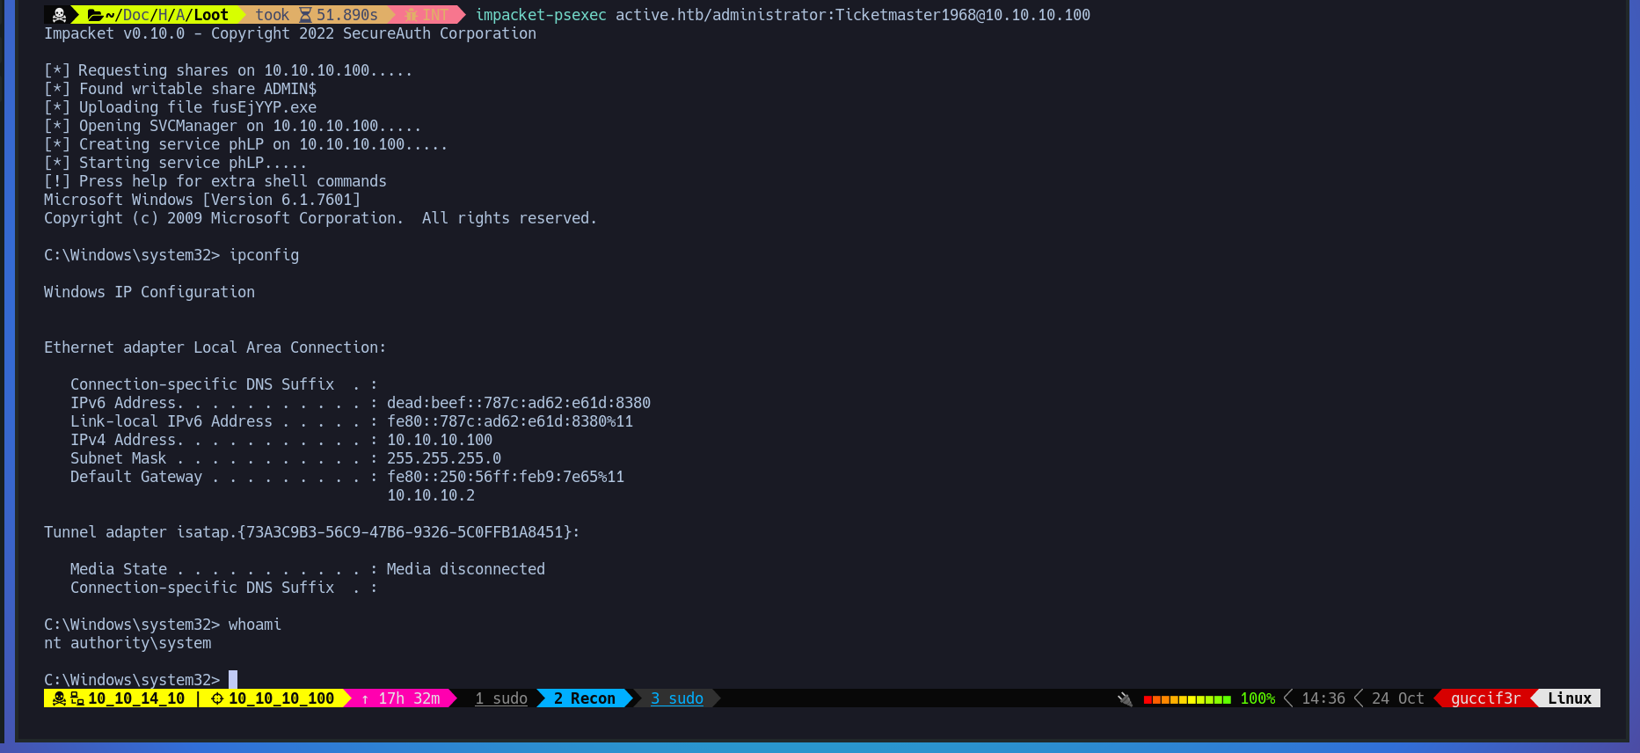Click the cursor at the last C:\Windows\system32> prompt
This screenshot has width=1640, height=753.
point(233,680)
